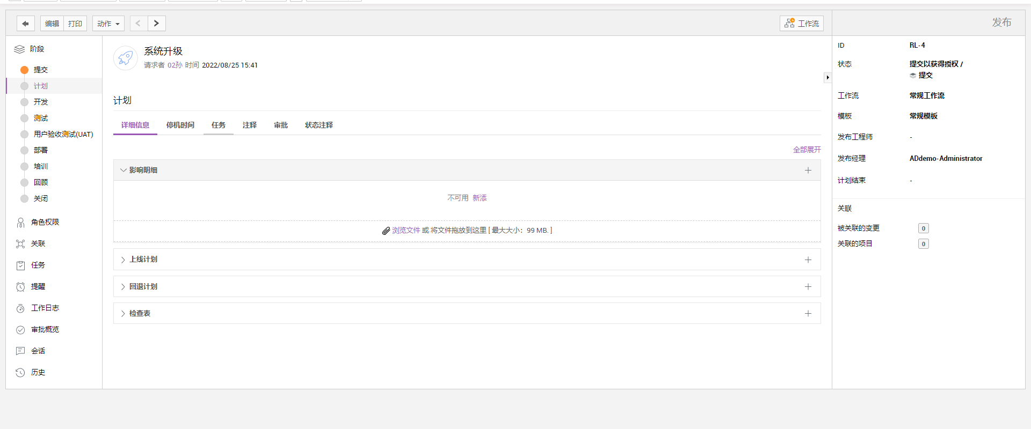The image size is (1031, 429).
Task: Switch to the 停机时间 tab
Action: pyautogui.click(x=180, y=125)
